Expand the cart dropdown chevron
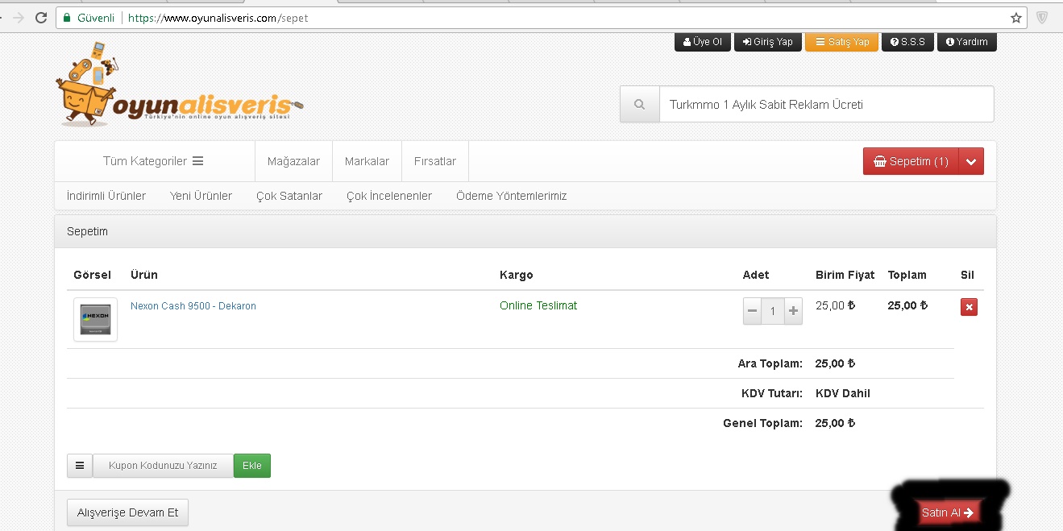 coord(971,161)
